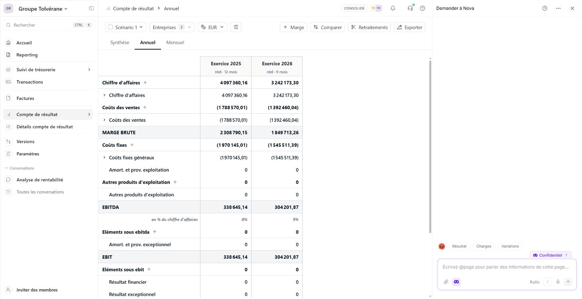Viewport: 582px width, 299px height.
Task: Add a line under Autres produits d'exploitation
Action: pos(175,182)
